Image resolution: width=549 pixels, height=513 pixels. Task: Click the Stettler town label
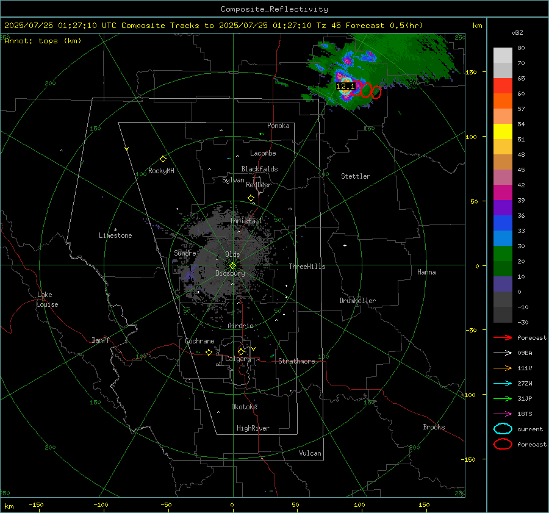click(356, 176)
